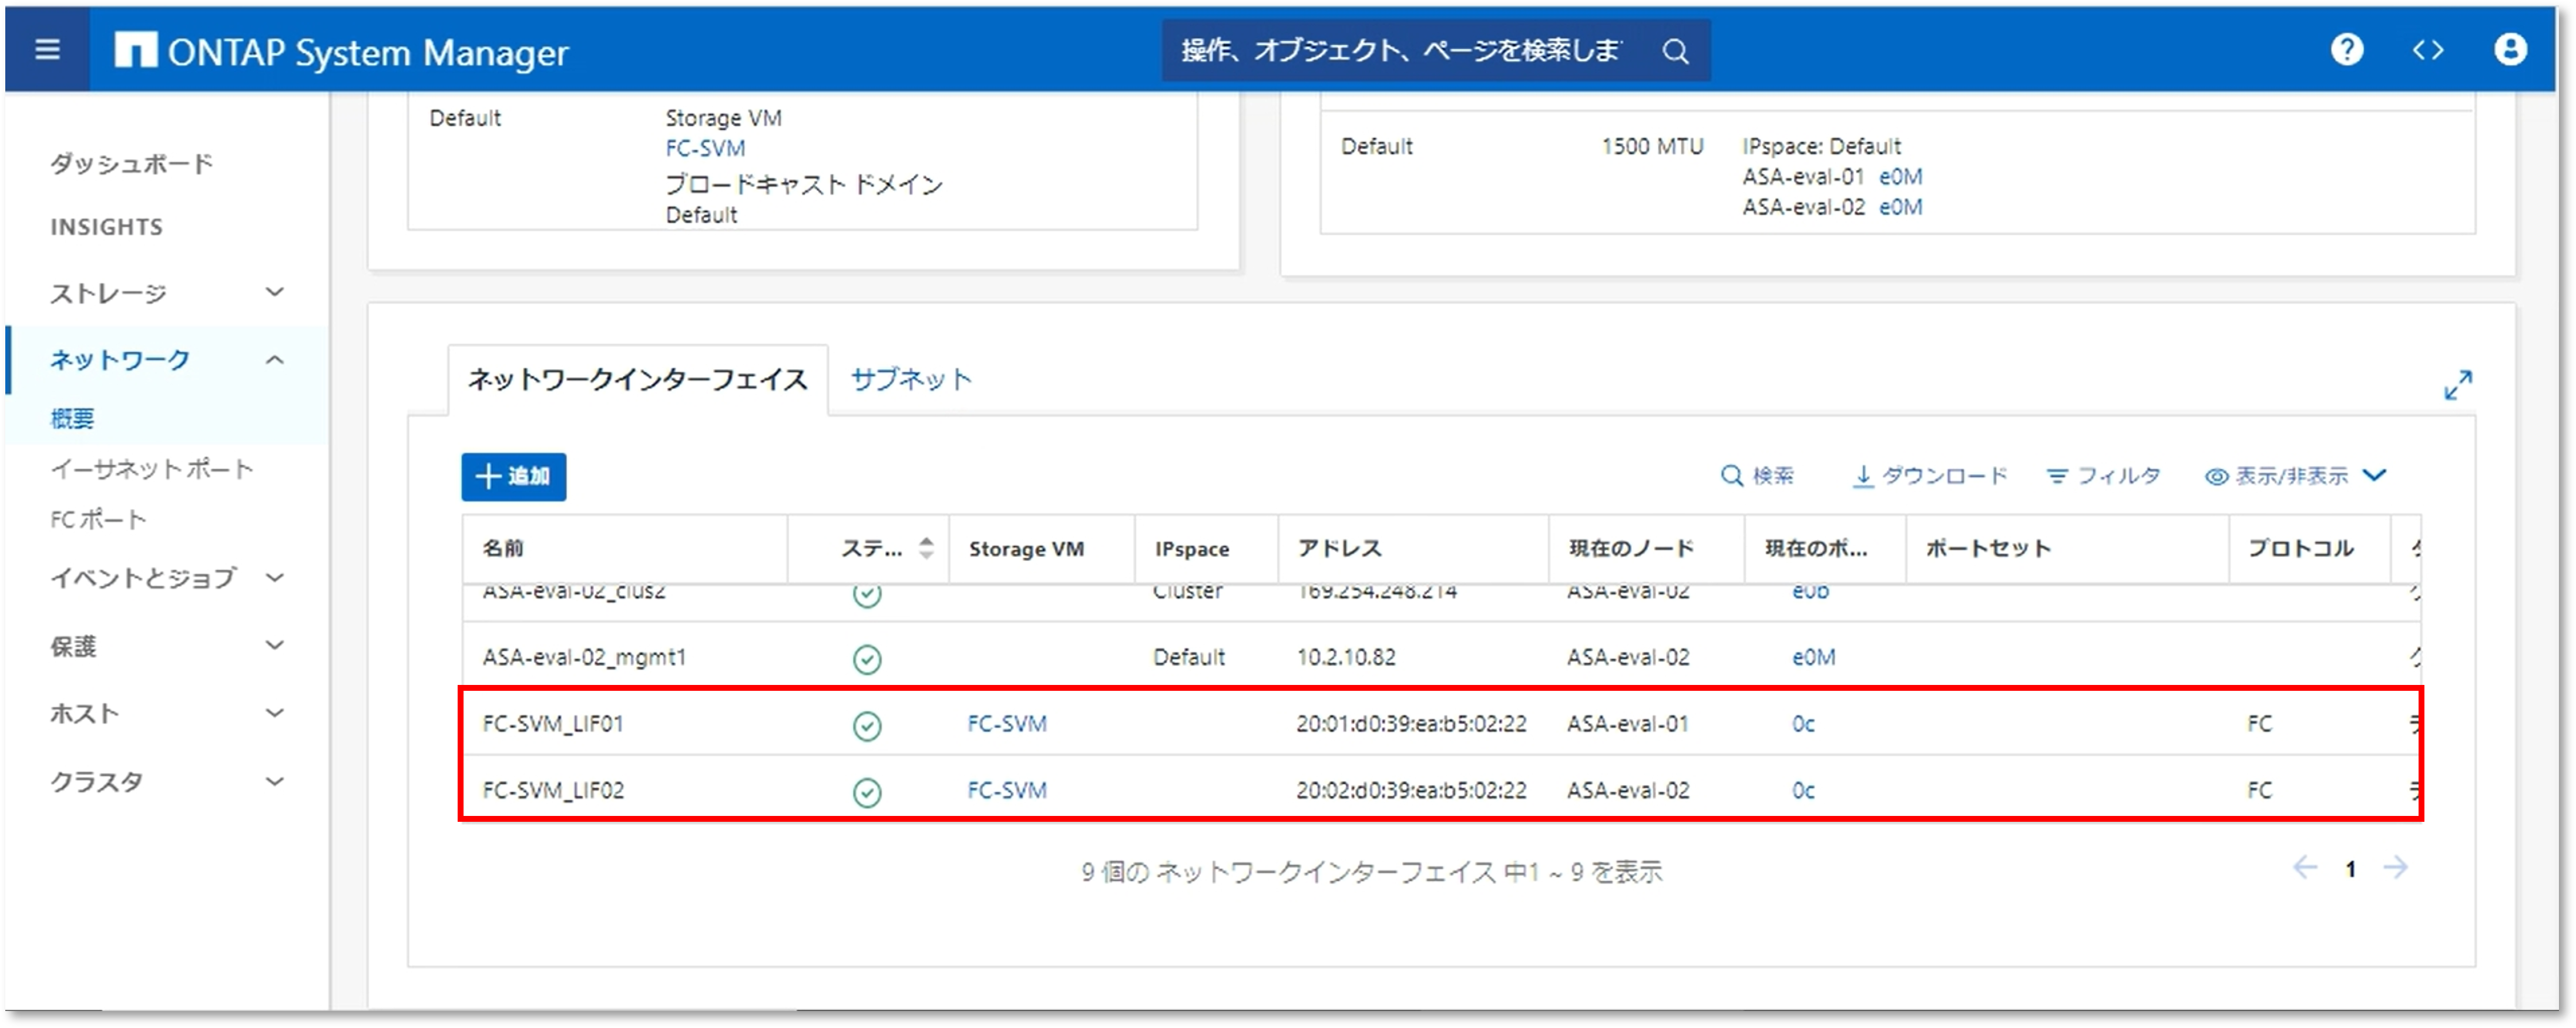Collapse the ネットワーク menu
This screenshot has width=2576, height=1028.
click(274, 360)
